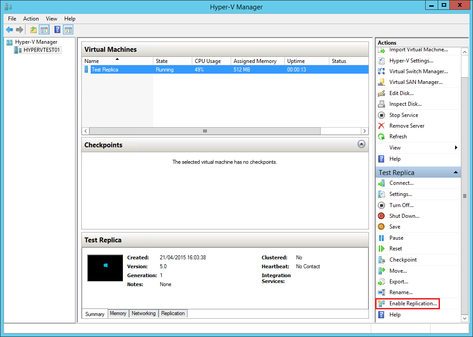The height and width of the screenshot is (337, 473).
Task: Click the Enable Replication... action
Action: coord(413,304)
